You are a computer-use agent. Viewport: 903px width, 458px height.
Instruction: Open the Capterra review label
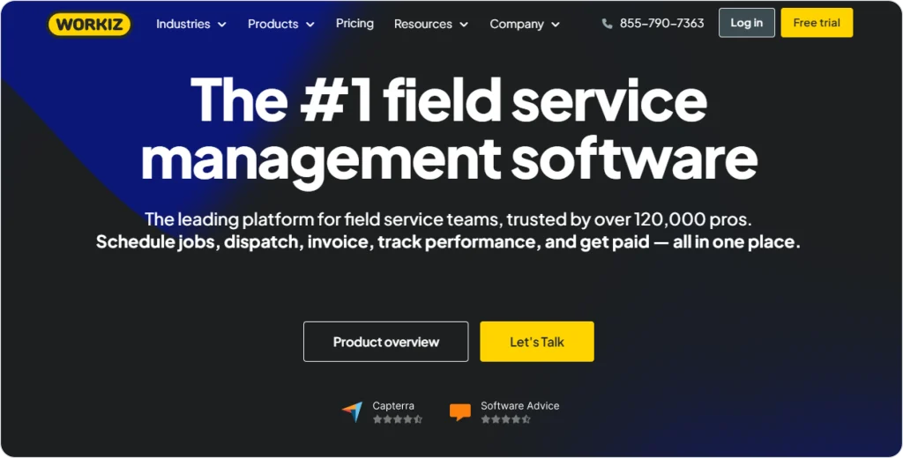click(x=393, y=406)
